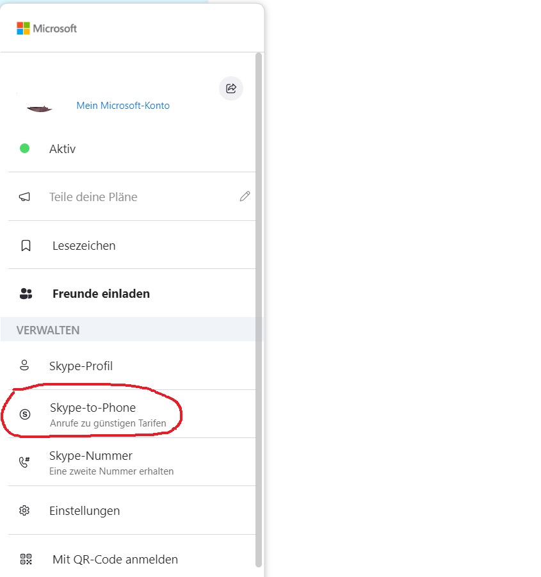
Task: Click the QR code icon
Action: (x=26, y=559)
